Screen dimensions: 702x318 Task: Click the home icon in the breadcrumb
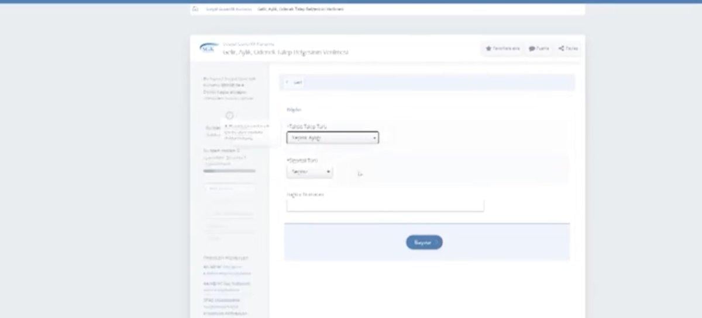tap(195, 9)
